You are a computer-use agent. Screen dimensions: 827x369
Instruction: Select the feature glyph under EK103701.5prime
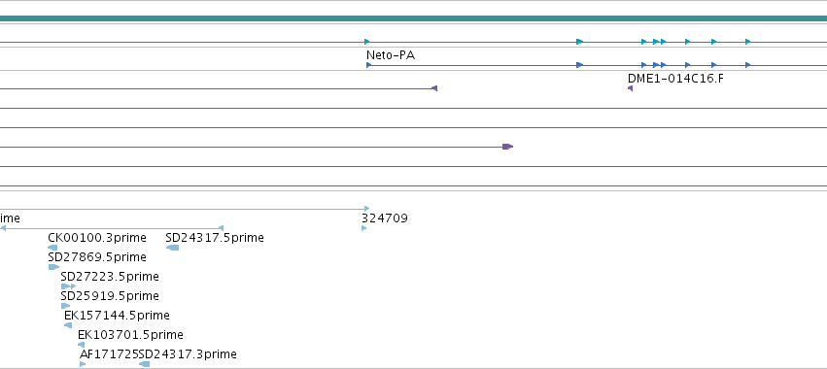(82, 345)
